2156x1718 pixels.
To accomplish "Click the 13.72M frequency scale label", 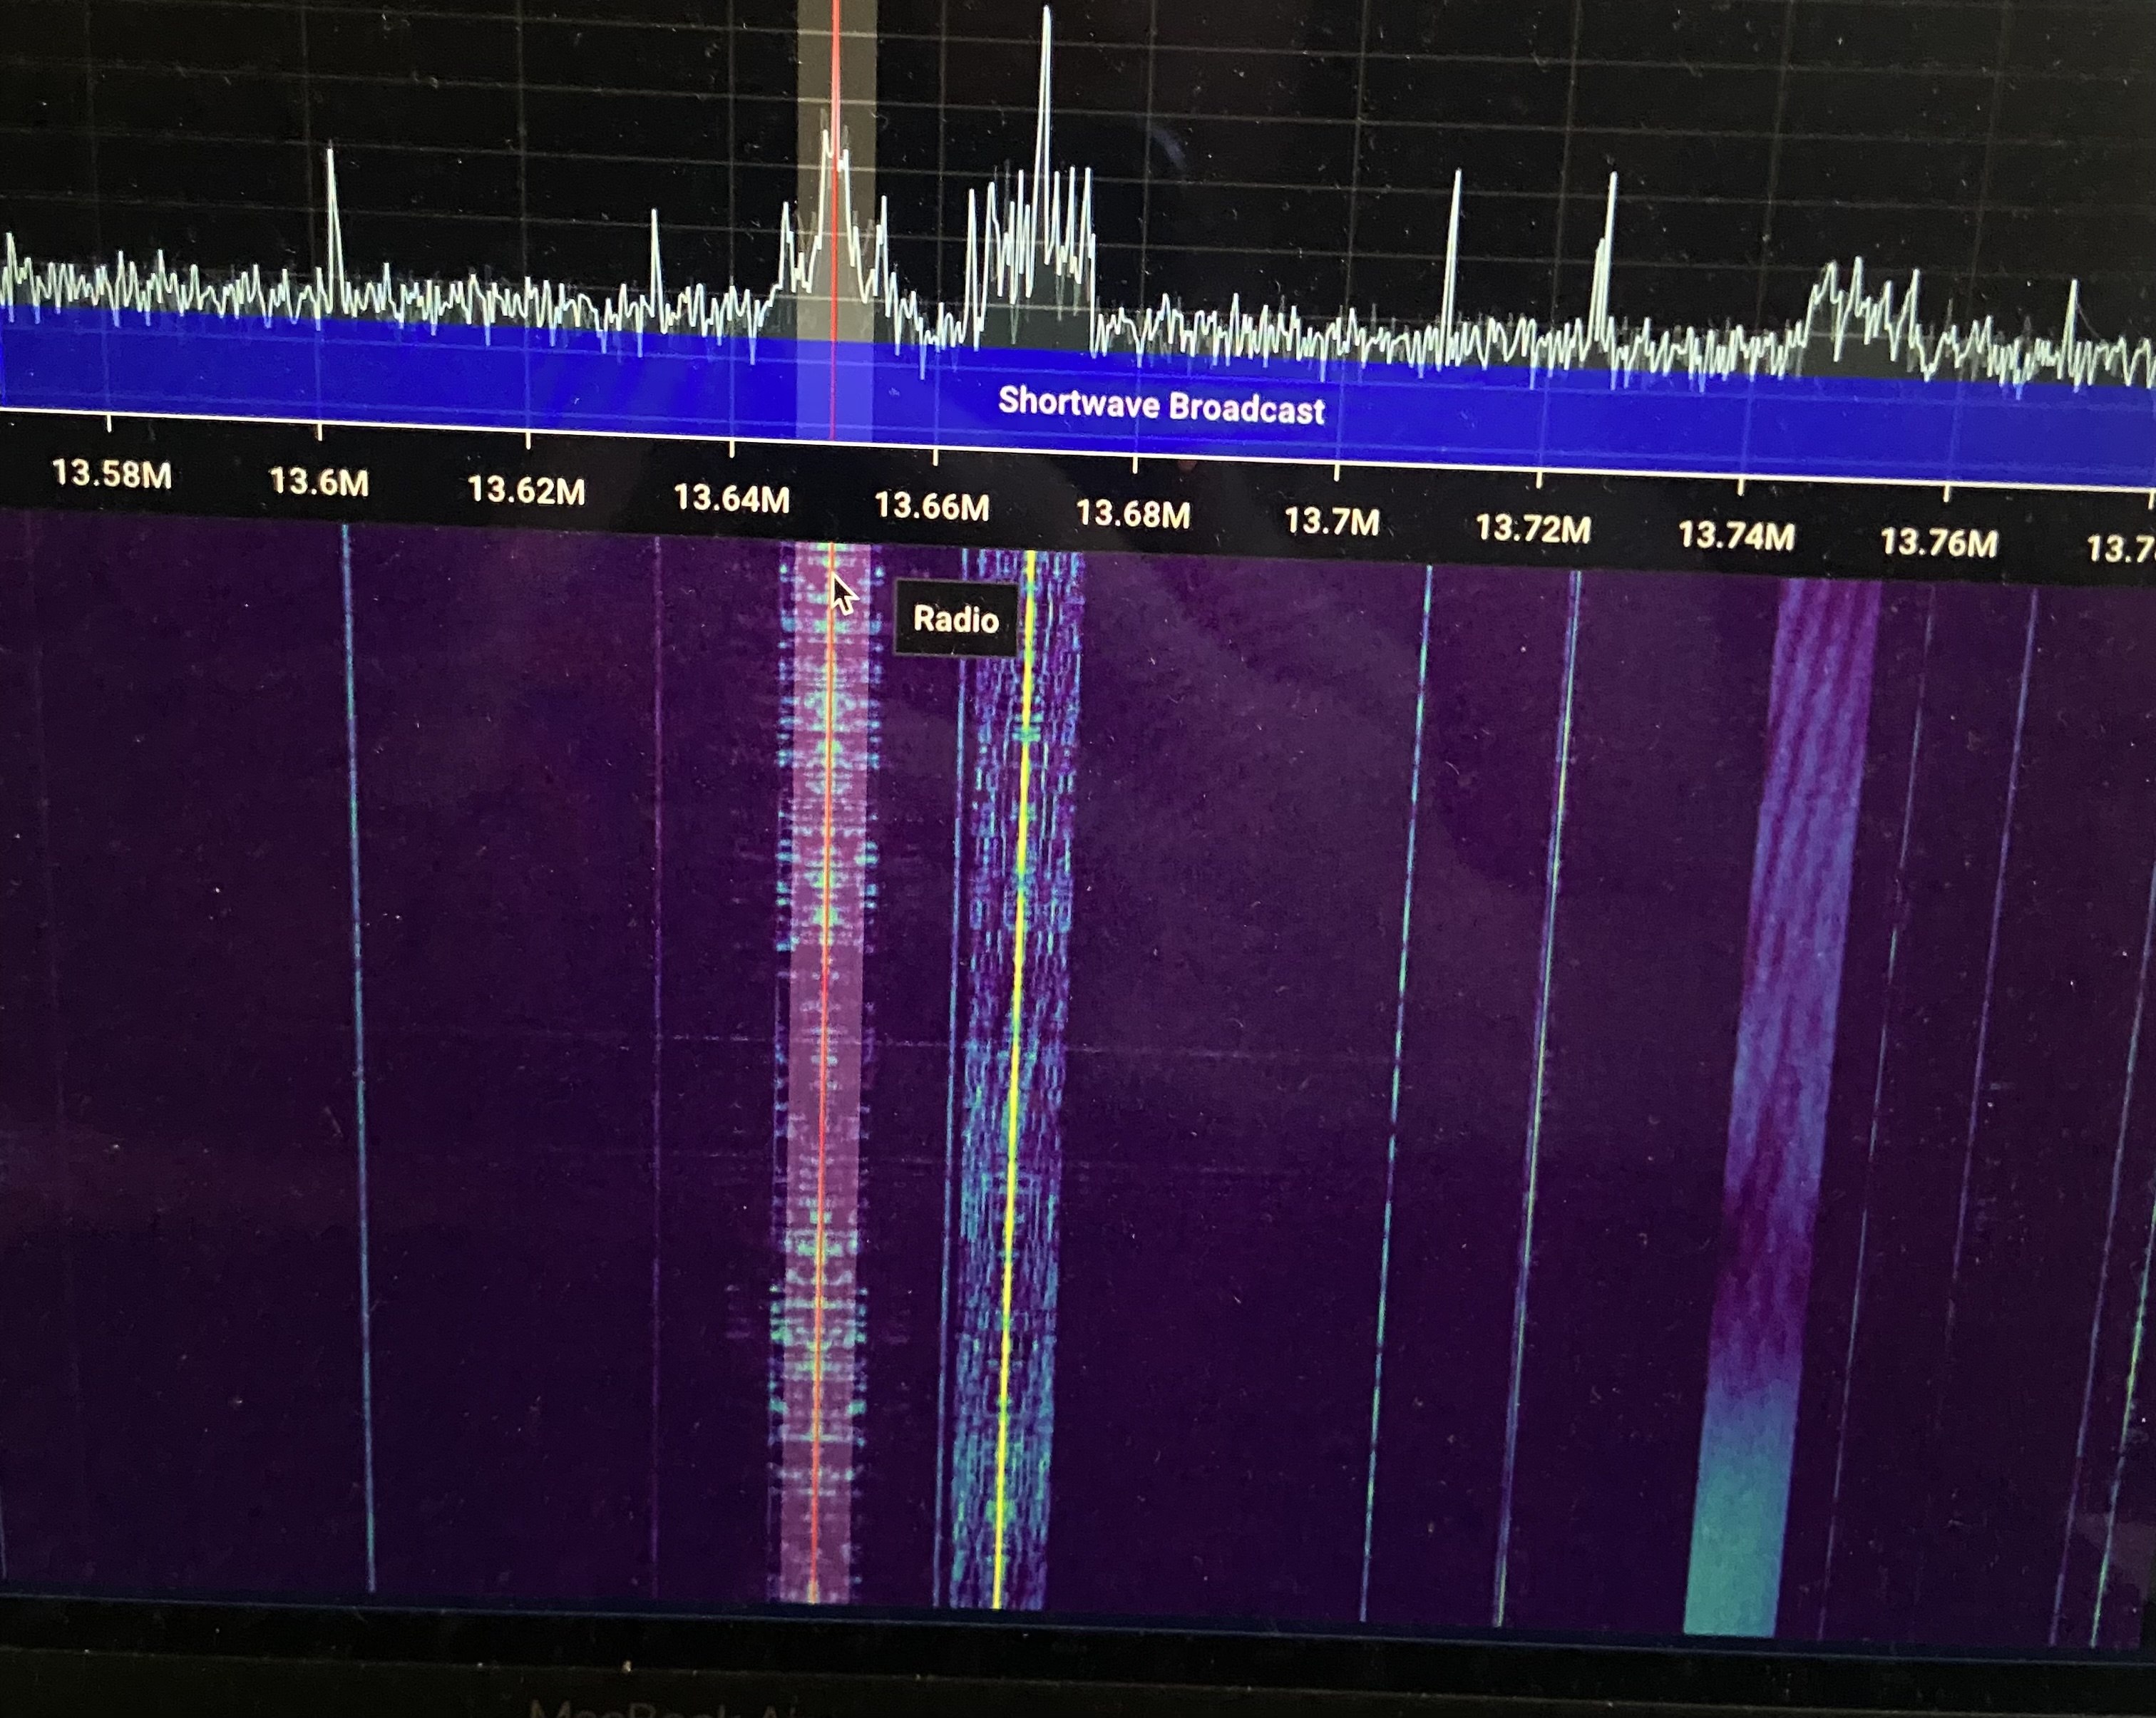I will point(1533,529).
